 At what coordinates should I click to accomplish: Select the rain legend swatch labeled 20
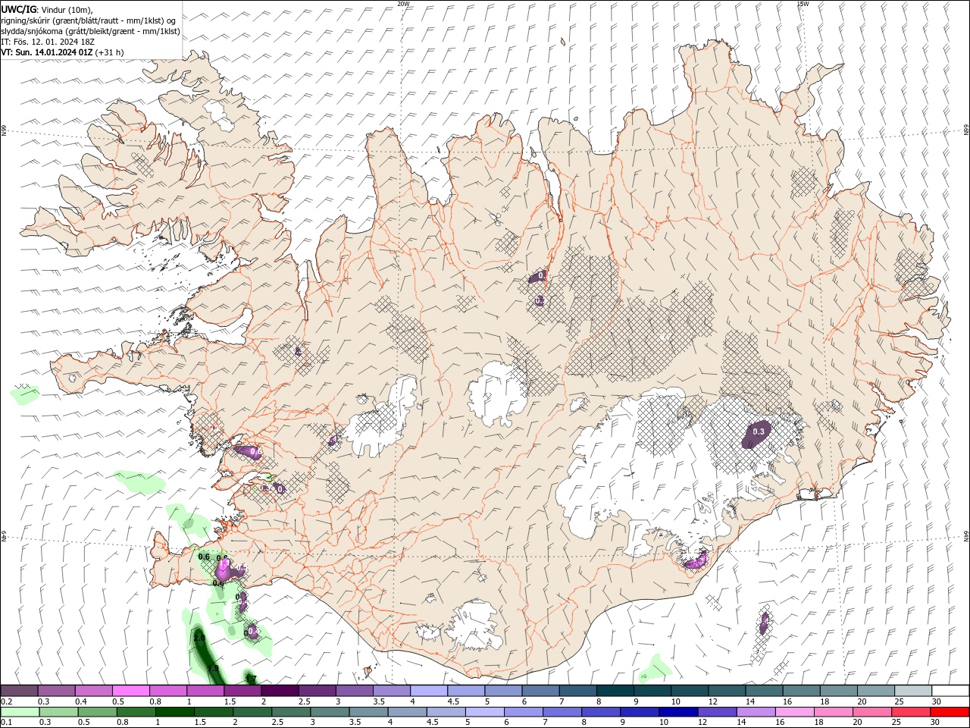873,712
